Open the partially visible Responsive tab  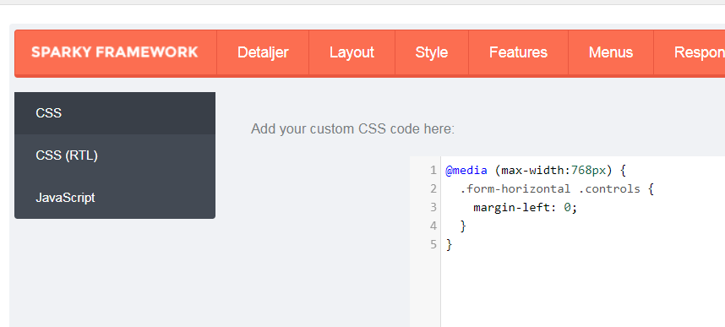point(690,52)
